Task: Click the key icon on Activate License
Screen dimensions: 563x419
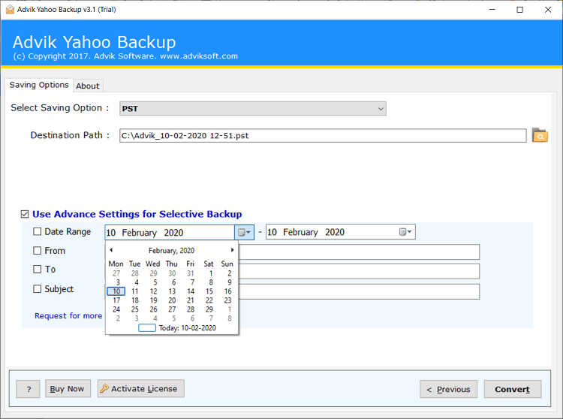Action: coord(104,388)
